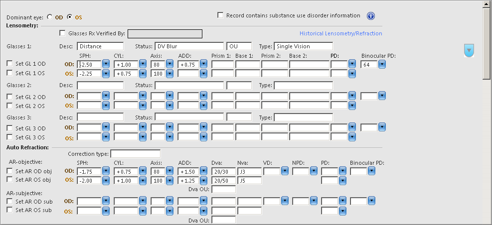Click AR-objective OD Dva 20/30 field

coord(223,171)
